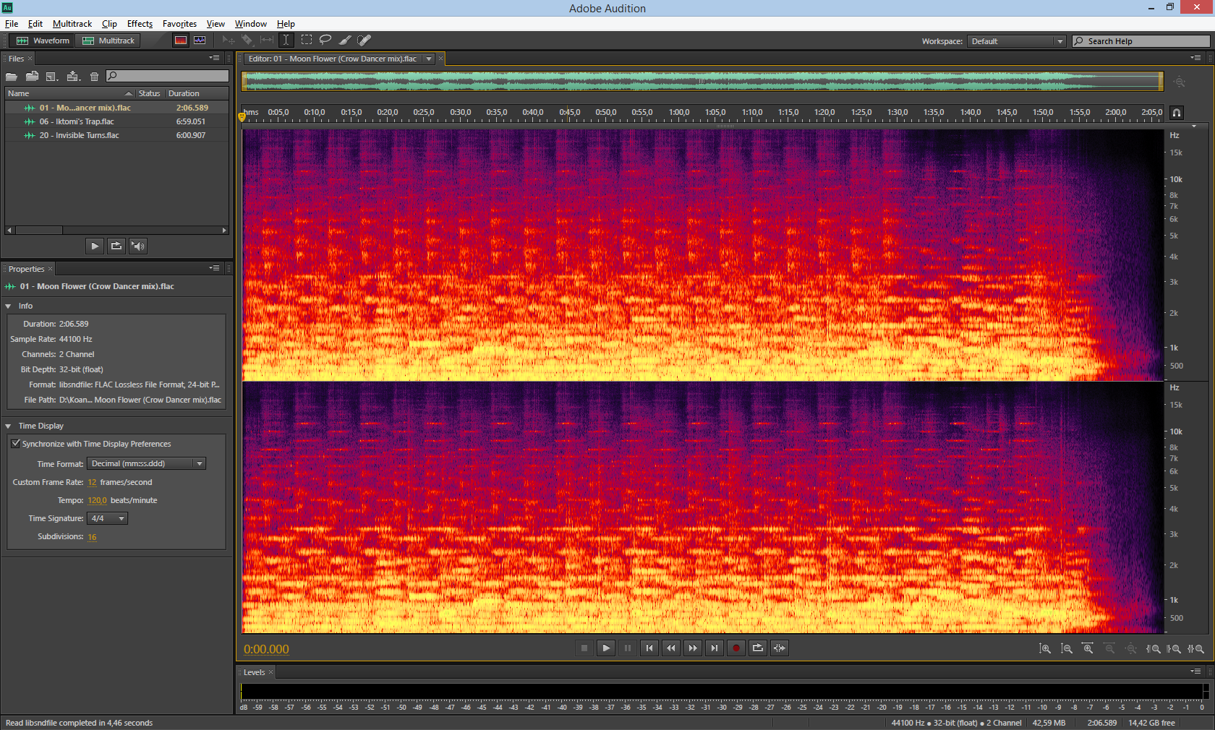This screenshot has width=1215, height=730.
Task: Click the trash icon in Files panel
Action: pyautogui.click(x=94, y=76)
